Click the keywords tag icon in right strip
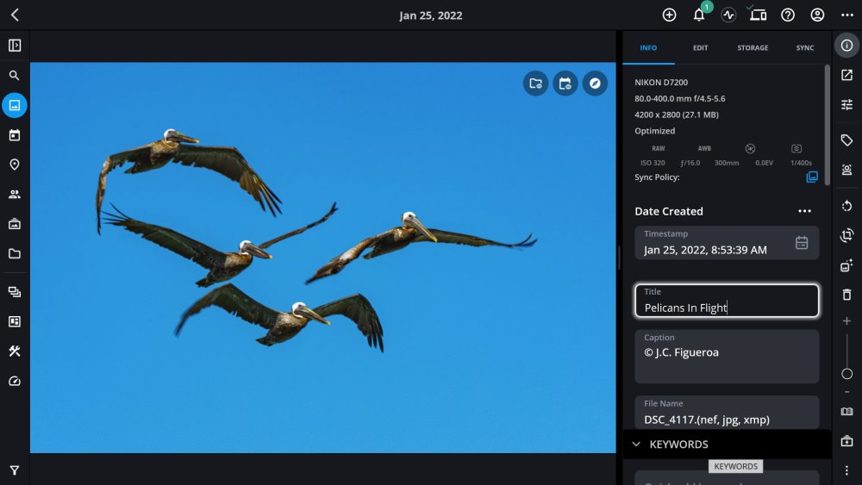Image resolution: width=862 pixels, height=485 pixels. point(846,140)
